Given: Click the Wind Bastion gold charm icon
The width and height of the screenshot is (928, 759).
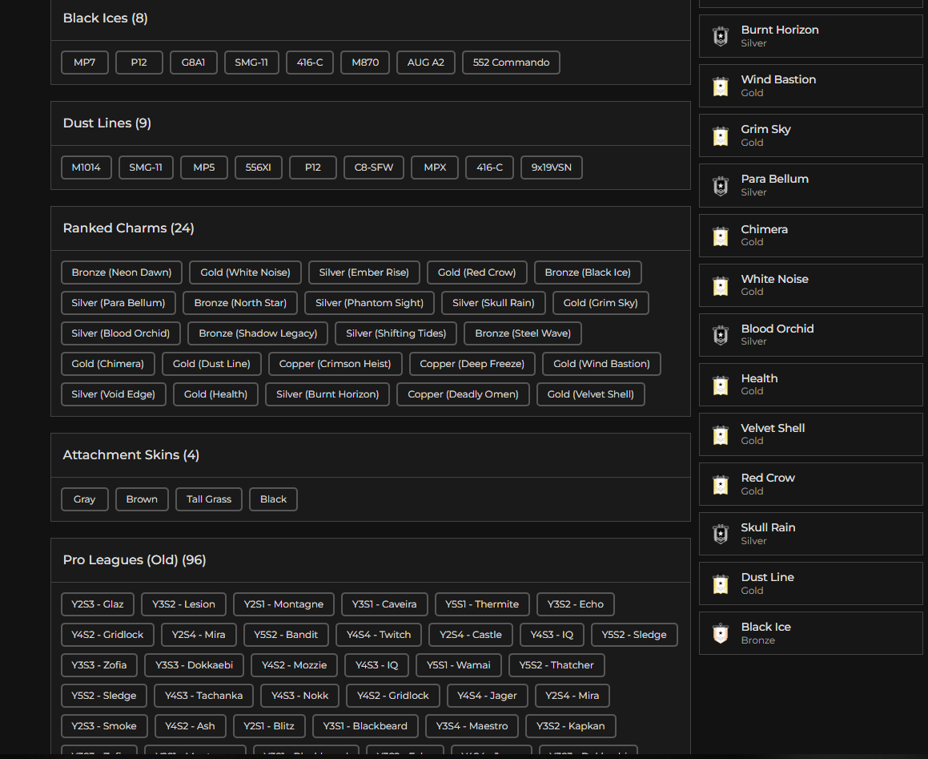Looking at the screenshot, I should pyautogui.click(x=721, y=87).
